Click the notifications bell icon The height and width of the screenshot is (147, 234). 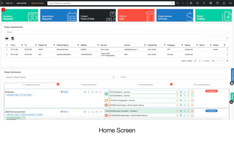[197, 3]
